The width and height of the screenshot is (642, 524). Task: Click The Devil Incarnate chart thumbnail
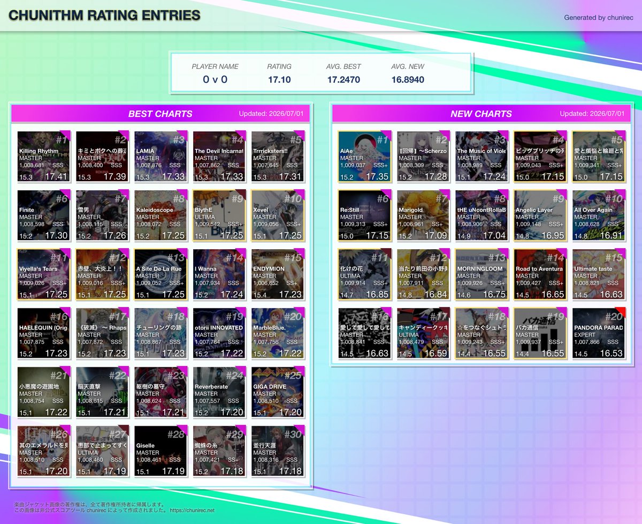coord(219,156)
